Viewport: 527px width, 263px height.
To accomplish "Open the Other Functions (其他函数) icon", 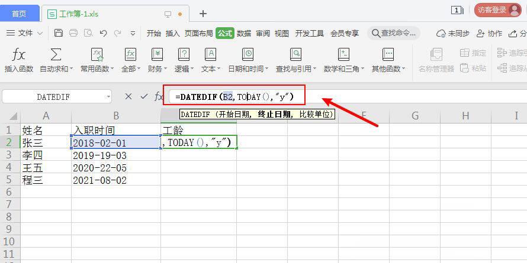I will 388,54.
